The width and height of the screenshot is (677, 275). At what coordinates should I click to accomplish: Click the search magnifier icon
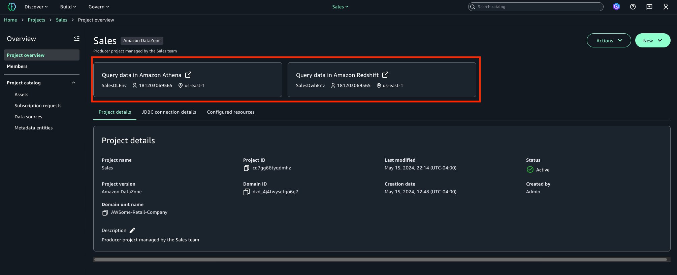point(473,7)
